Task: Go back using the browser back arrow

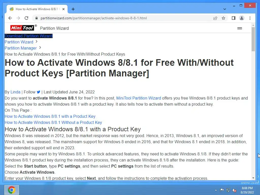Action: 10,18
